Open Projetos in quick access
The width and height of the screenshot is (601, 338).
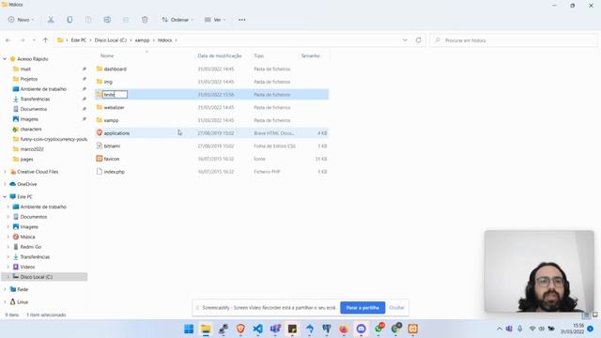click(29, 79)
